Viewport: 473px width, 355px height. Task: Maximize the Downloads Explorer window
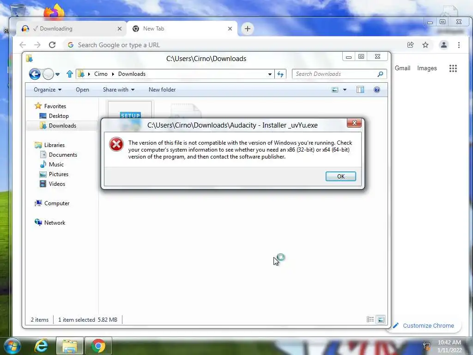pos(361,56)
